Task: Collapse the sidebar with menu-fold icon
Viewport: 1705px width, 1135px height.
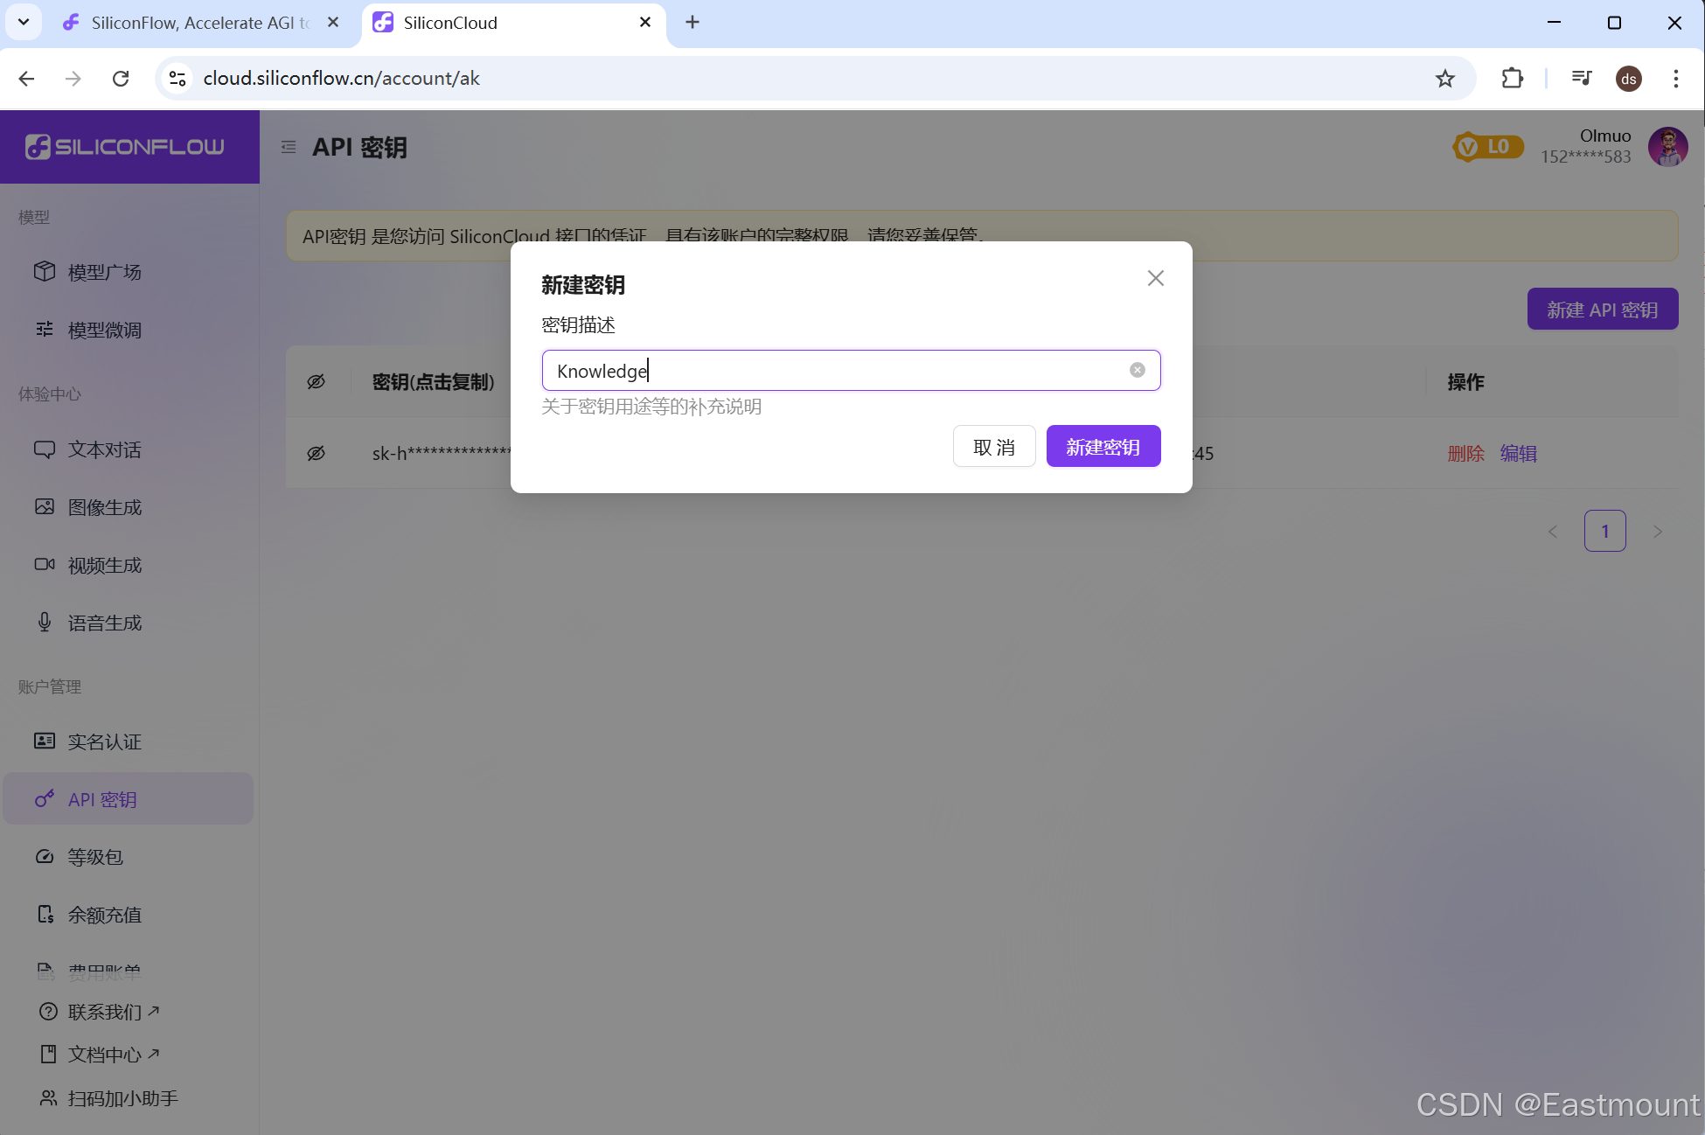Action: coord(289,147)
